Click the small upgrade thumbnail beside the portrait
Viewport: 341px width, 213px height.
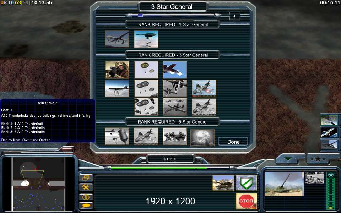(x=314, y=177)
